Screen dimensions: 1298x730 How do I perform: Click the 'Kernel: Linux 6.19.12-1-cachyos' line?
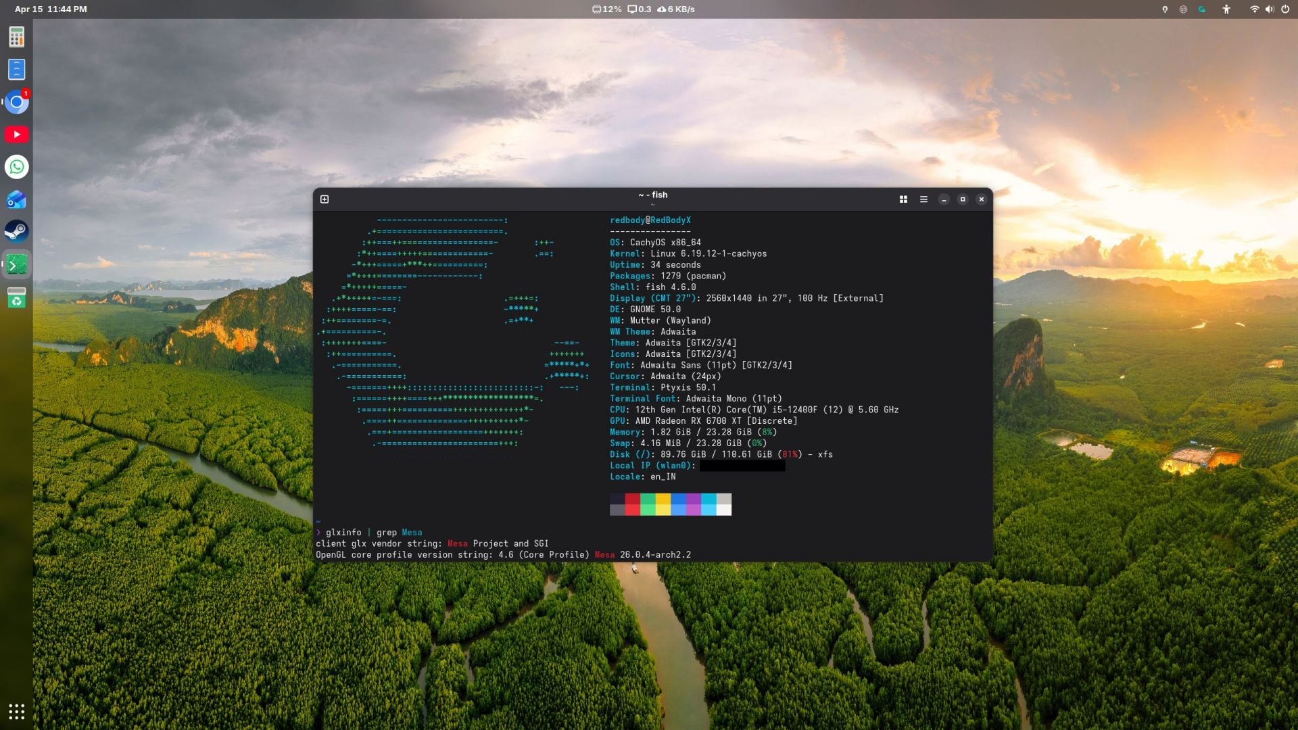coord(688,254)
